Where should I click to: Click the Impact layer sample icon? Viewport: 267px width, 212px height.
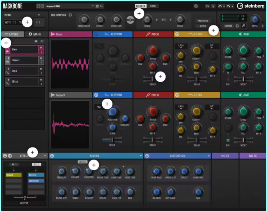[7, 62]
